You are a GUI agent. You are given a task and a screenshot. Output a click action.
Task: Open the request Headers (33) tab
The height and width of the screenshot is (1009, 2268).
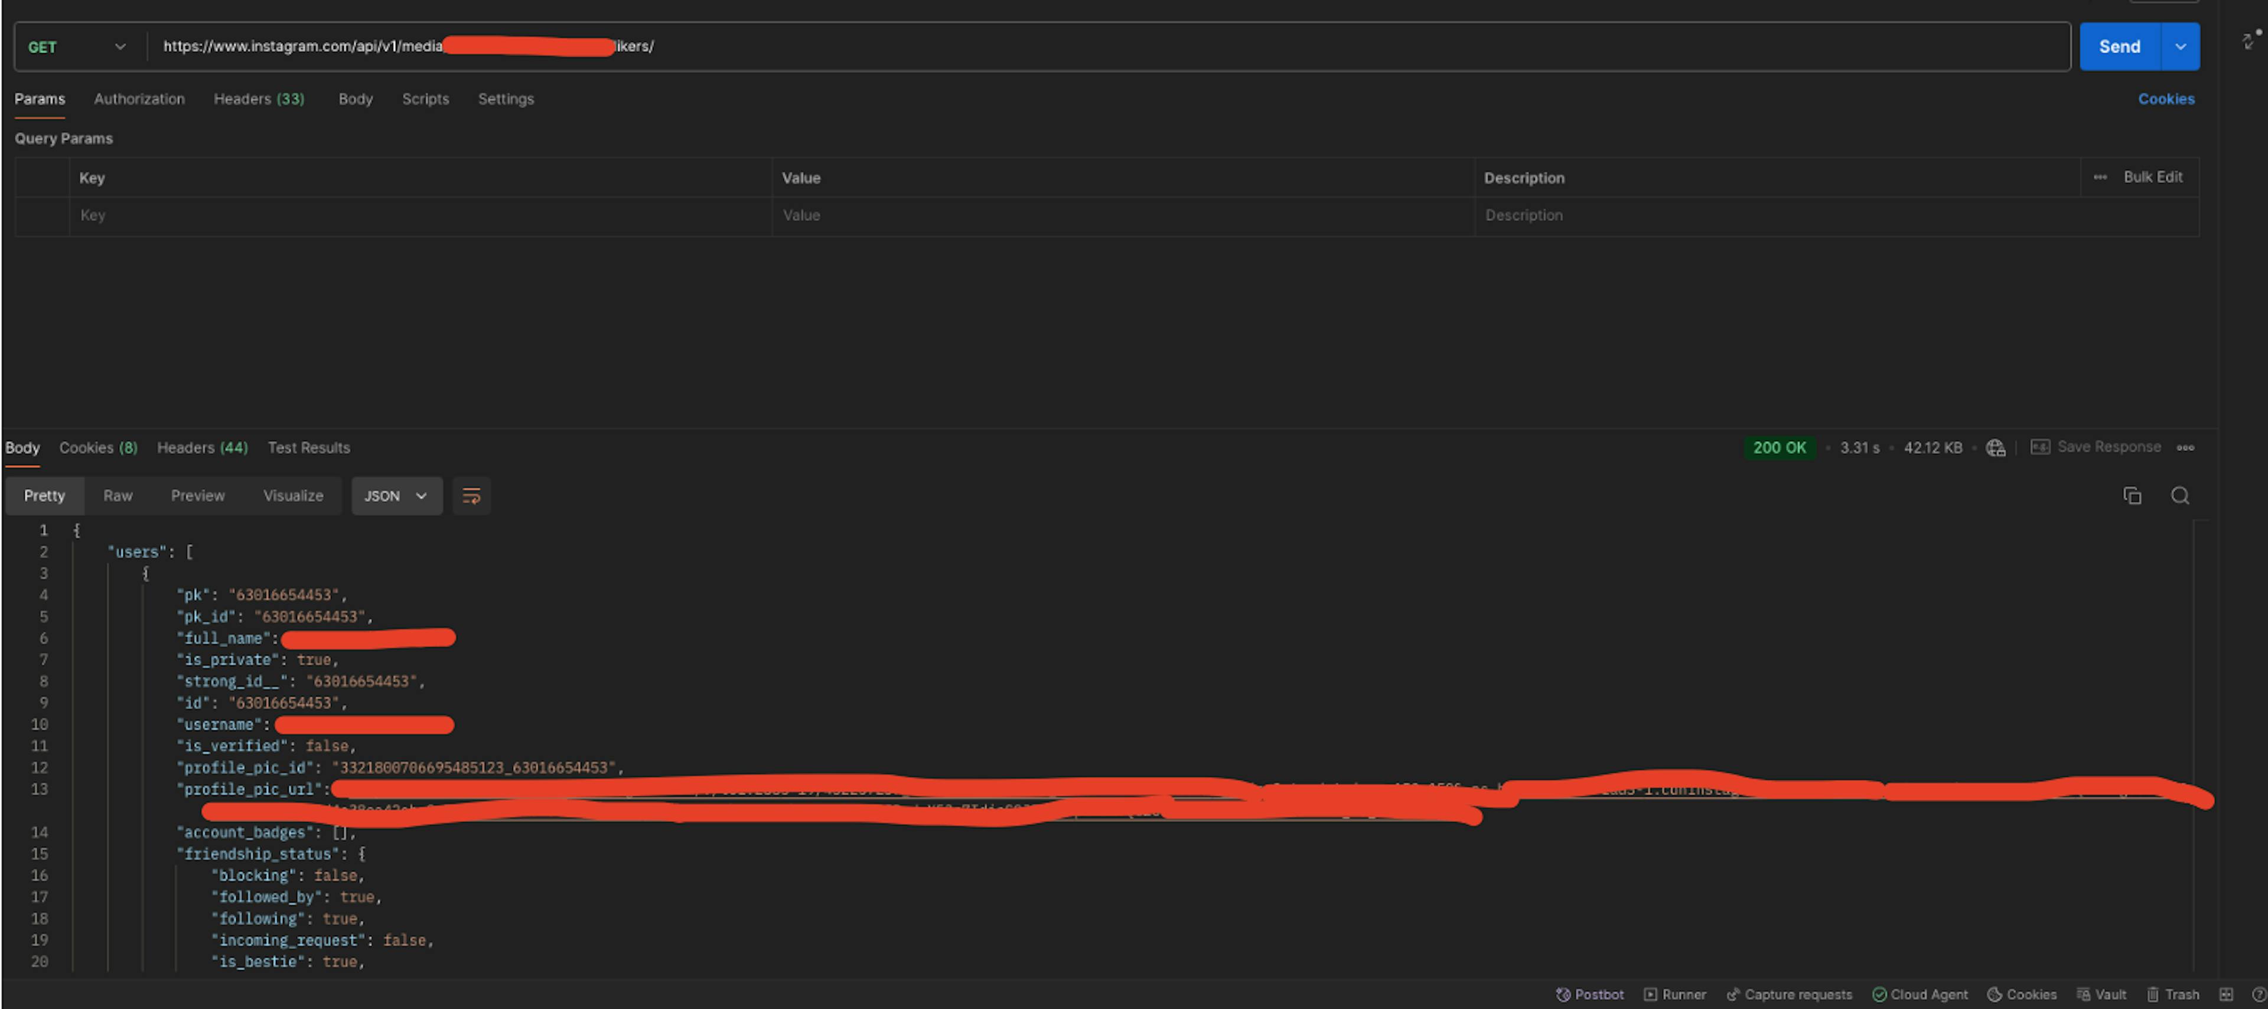[259, 99]
